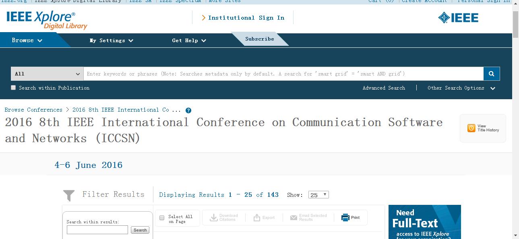
Task: Click the Search within results text box
Action: pyautogui.click(x=97, y=230)
